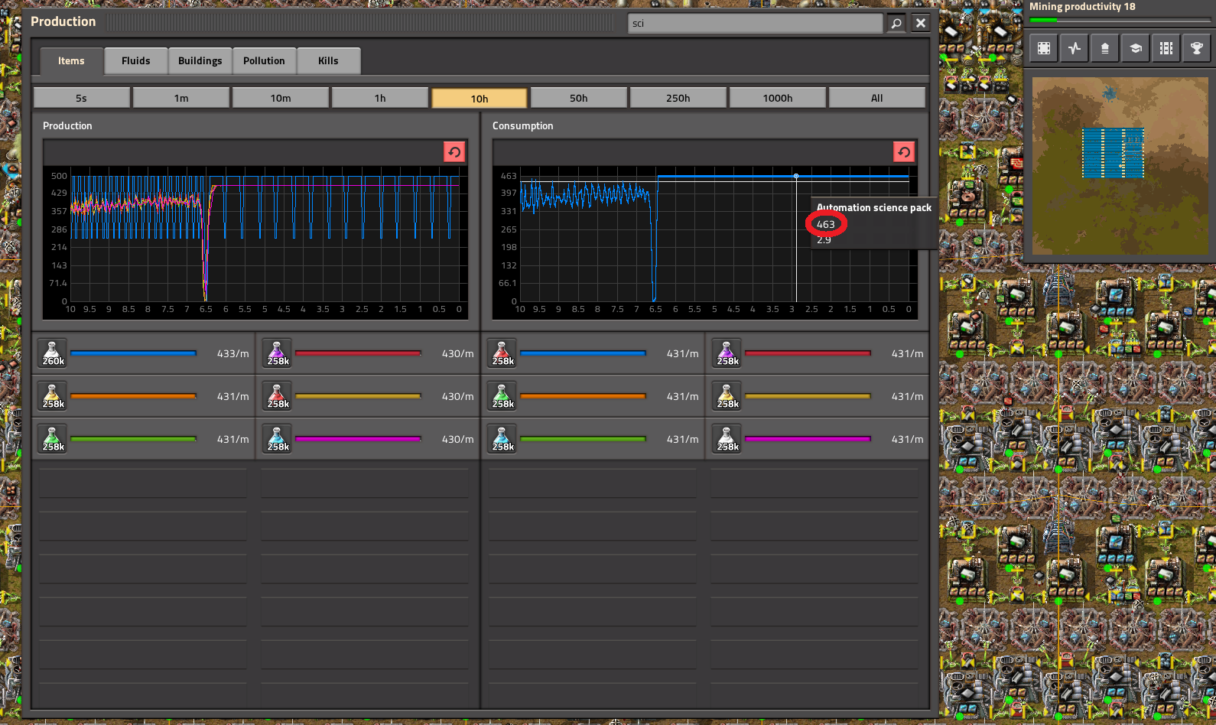The image size is (1216, 725).
Task: Select red automation science pack in Production
Action: [x=278, y=396]
